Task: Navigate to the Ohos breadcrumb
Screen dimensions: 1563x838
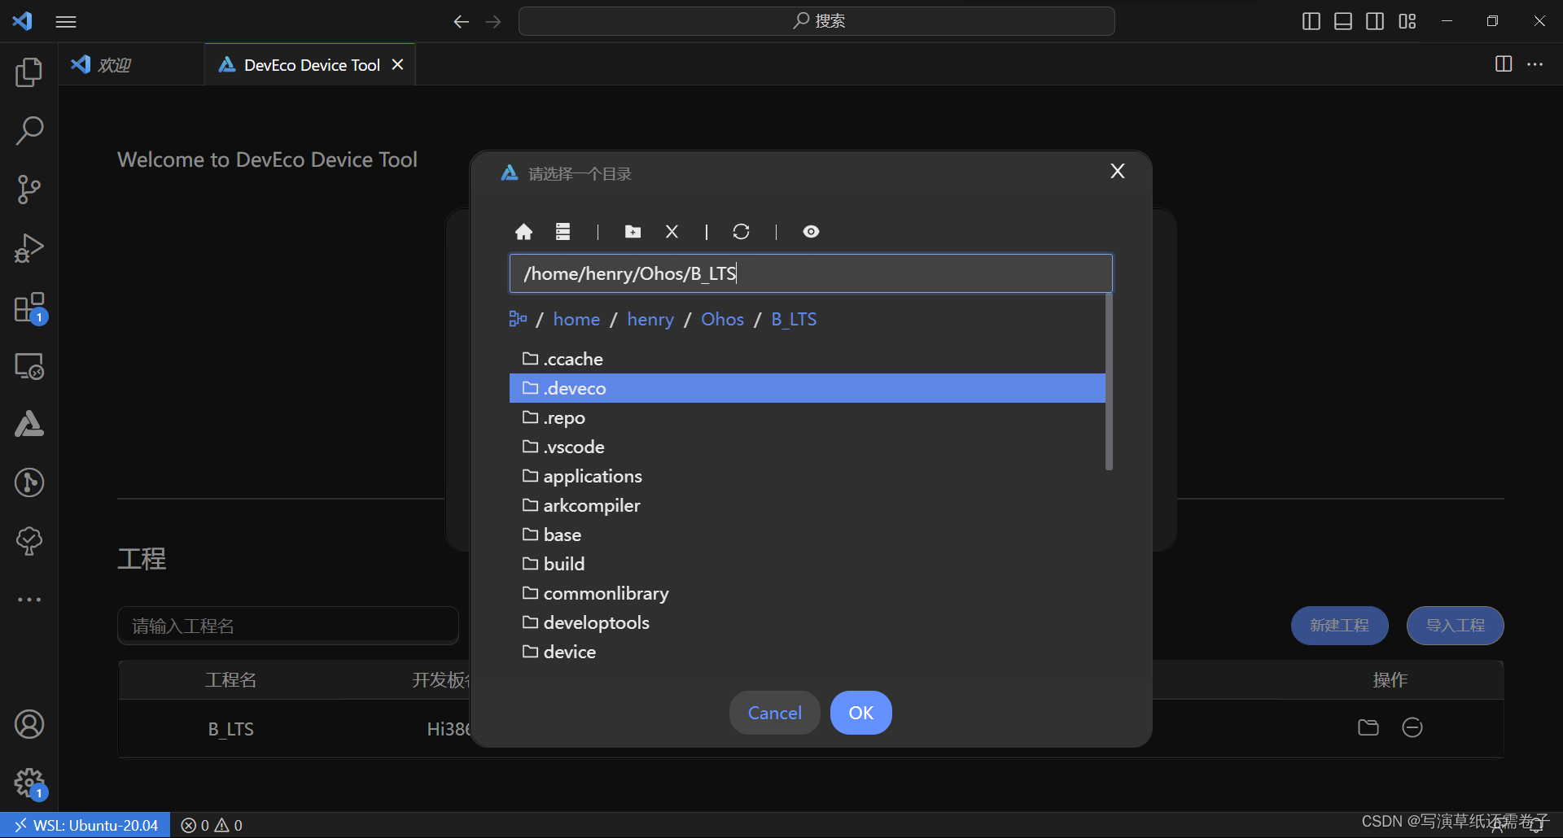Action: [x=723, y=319]
